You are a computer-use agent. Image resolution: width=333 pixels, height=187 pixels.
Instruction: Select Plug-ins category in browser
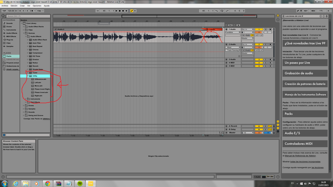click(9, 40)
